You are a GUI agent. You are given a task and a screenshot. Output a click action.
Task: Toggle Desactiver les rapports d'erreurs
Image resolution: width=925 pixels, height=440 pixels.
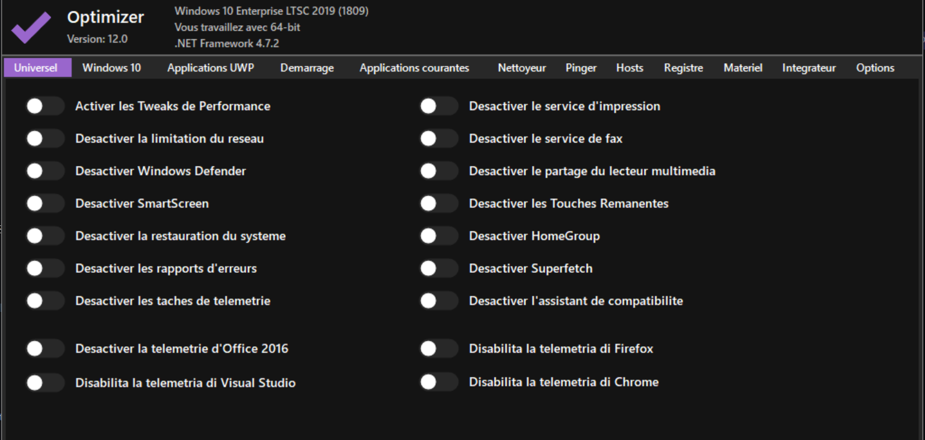45,269
